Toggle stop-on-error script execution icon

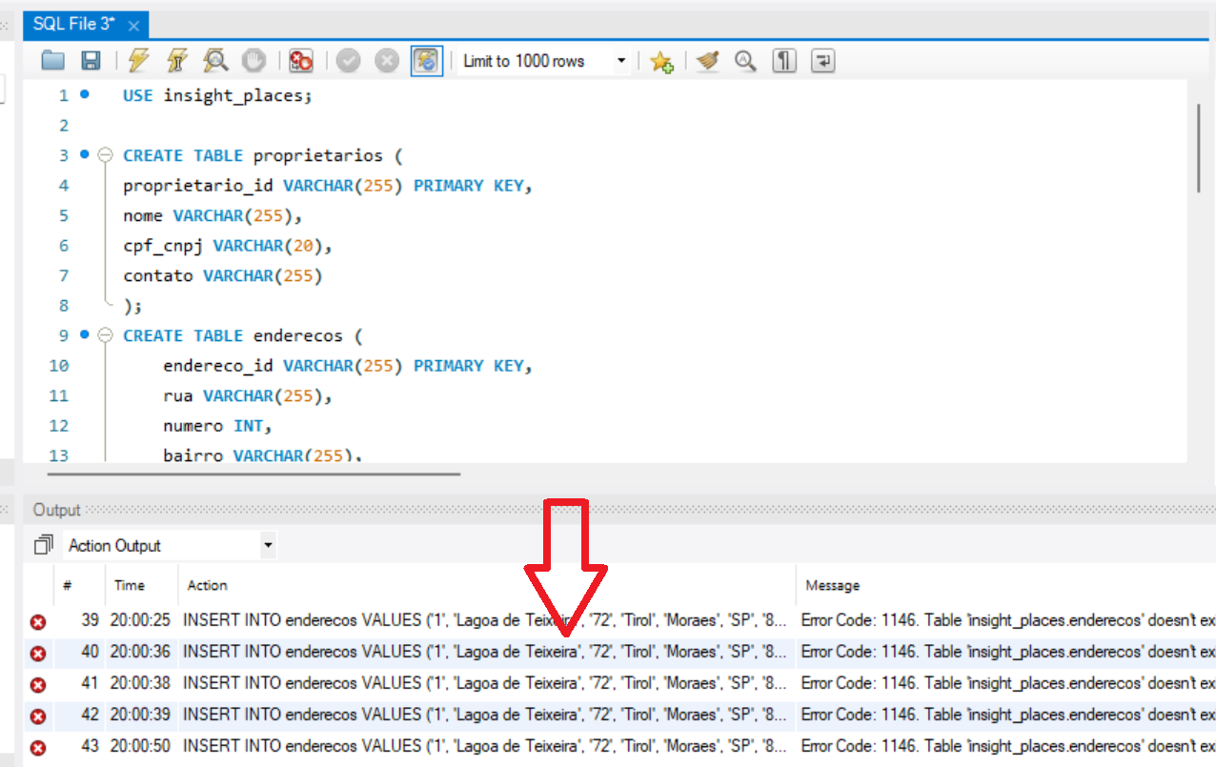pyautogui.click(x=301, y=61)
